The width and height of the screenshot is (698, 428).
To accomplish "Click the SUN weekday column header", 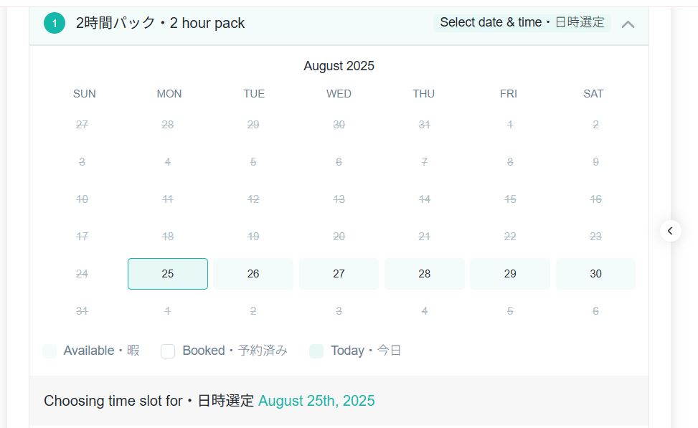I will point(84,94).
